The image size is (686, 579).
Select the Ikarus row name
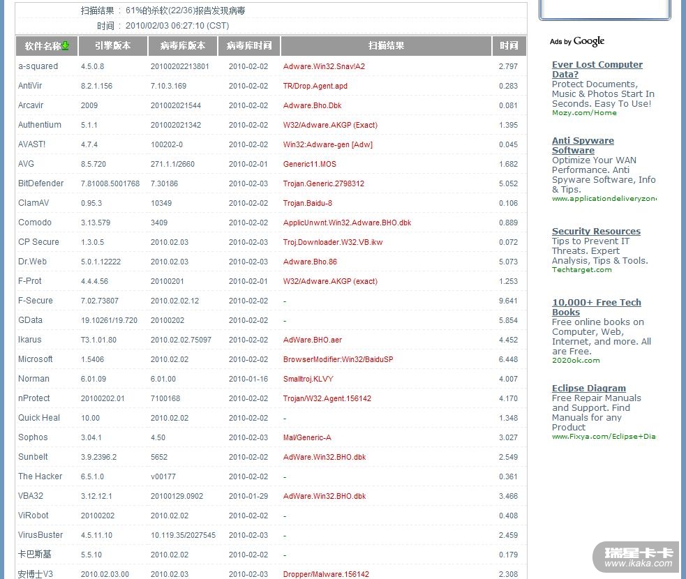click(x=30, y=340)
